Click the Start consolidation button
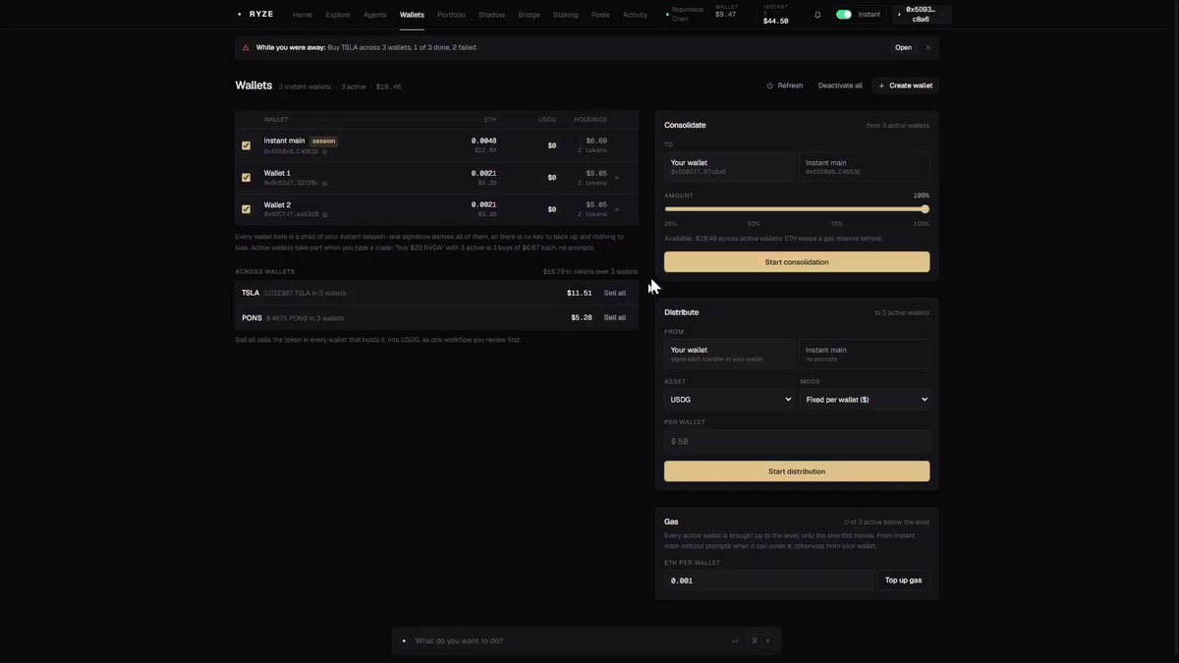The height and width of the screenshot is (663, 1179). (x=797, y=262)
